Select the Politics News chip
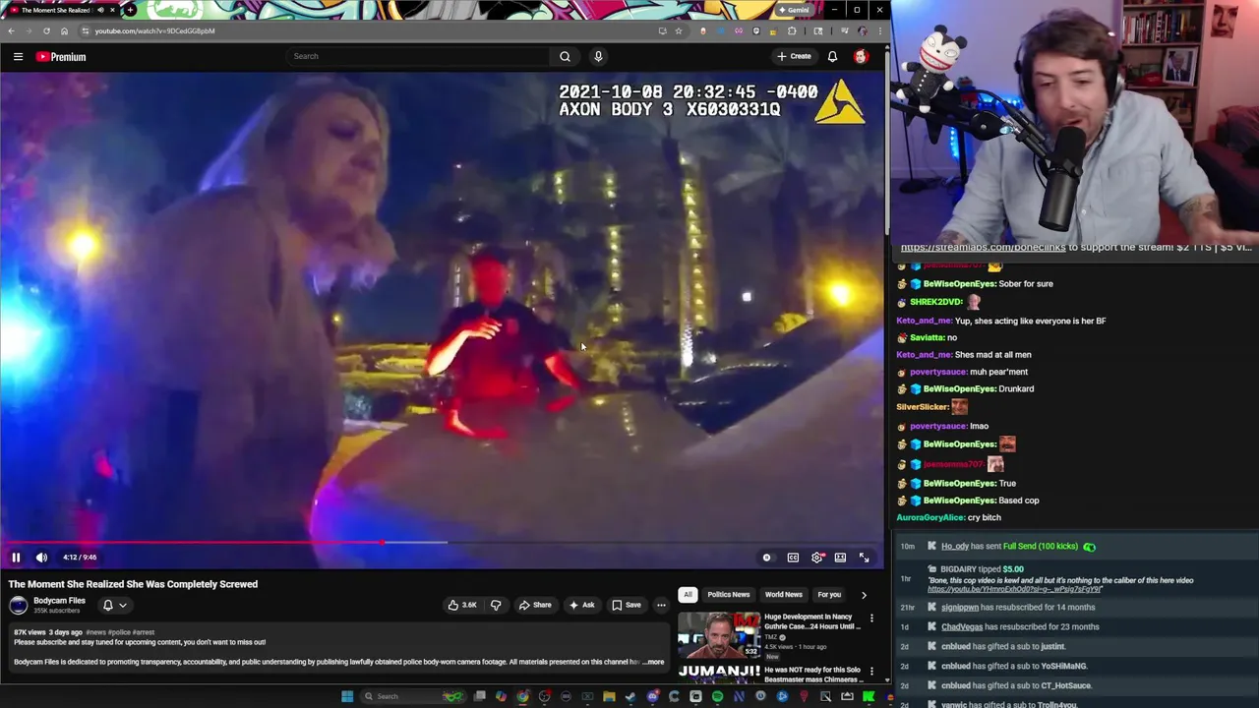The image size is (1259, 708). tap(729, 594)
